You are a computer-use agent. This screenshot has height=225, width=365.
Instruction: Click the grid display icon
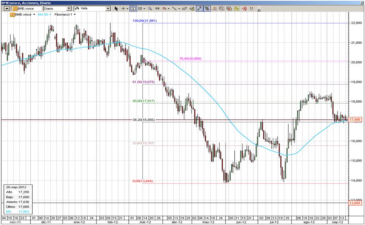140,9
